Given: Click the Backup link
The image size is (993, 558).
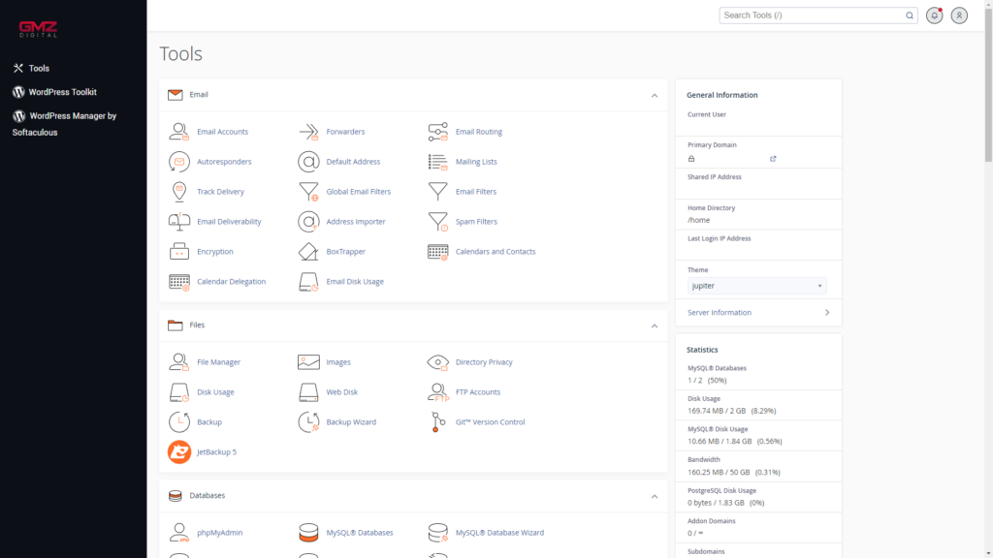Looking at the screenshot, I should point(209,422).
